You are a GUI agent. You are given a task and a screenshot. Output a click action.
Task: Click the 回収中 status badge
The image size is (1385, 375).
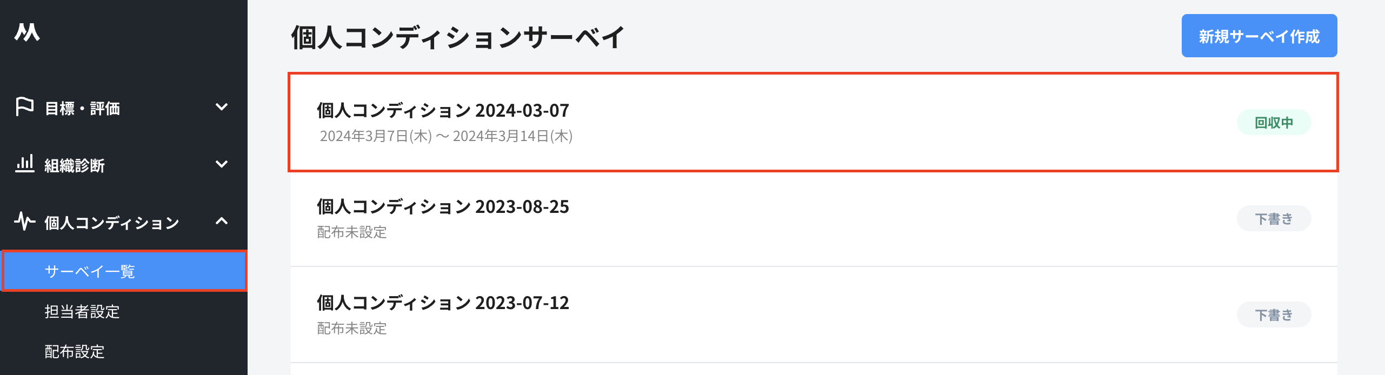click(x=1274, y=123)
